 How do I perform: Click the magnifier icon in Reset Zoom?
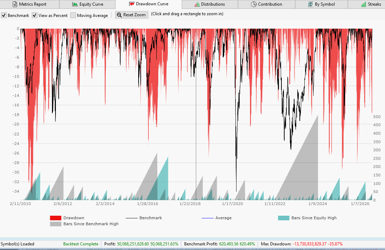(x=119, y=15)
